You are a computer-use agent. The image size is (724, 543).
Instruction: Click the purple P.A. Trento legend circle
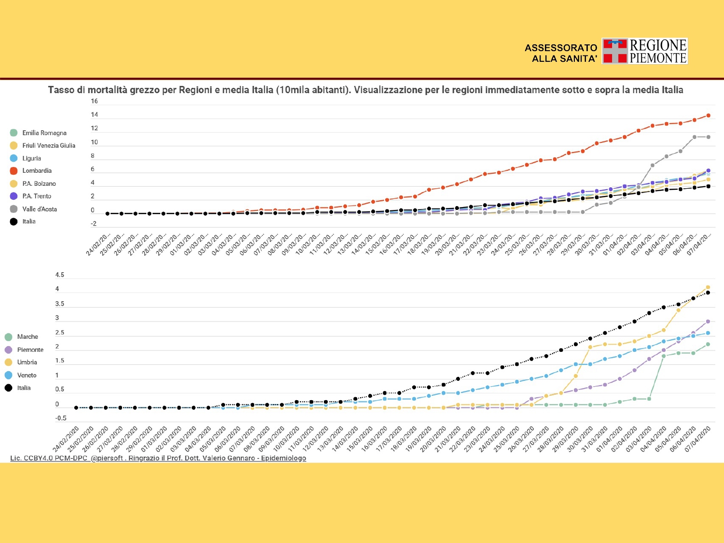click(x=14, y=196)
